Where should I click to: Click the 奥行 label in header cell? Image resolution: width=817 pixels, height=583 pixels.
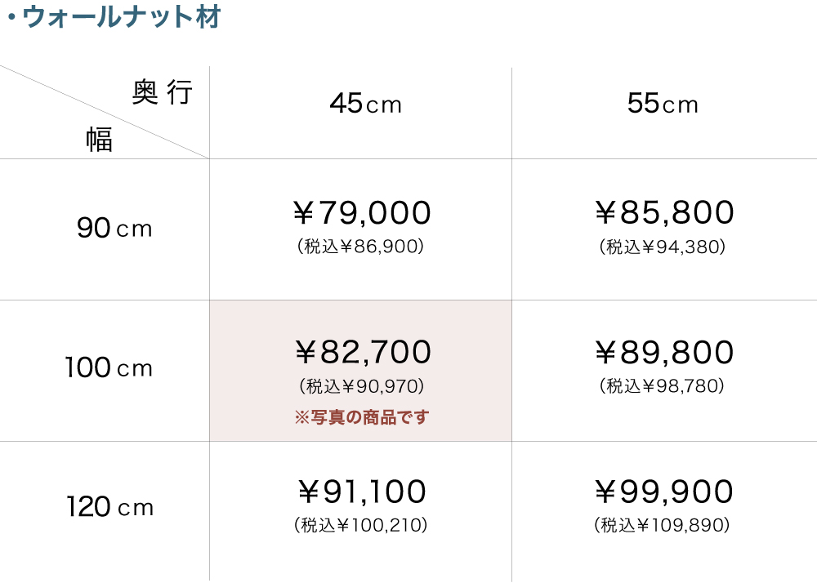(x=162, y=95)
